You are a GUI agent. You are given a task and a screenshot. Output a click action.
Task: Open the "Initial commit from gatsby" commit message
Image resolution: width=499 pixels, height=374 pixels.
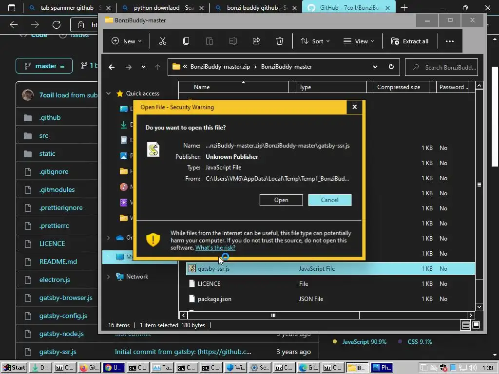(x=183, y=352)
